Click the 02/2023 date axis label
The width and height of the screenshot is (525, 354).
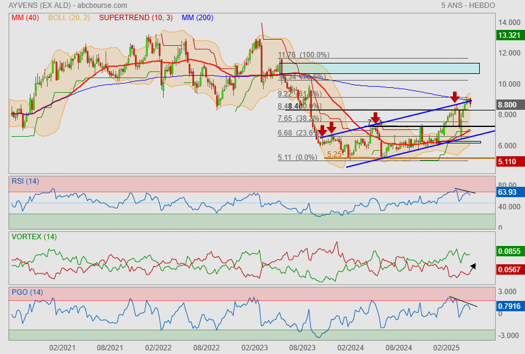(255, 347)
